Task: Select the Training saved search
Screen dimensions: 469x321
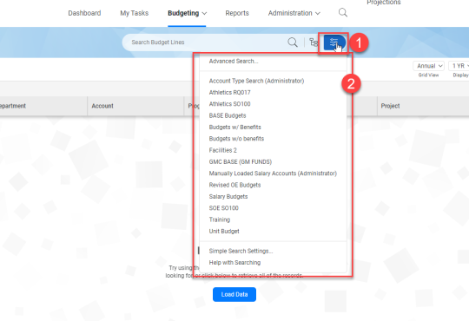Action: click(x=220, y=219)
